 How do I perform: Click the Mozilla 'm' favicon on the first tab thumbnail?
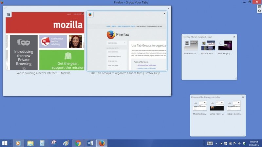click(x=9, y=14)
